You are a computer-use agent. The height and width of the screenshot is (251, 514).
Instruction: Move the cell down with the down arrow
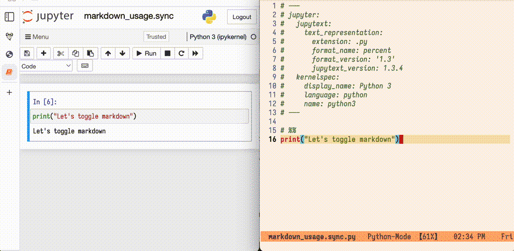click(122, 53)
